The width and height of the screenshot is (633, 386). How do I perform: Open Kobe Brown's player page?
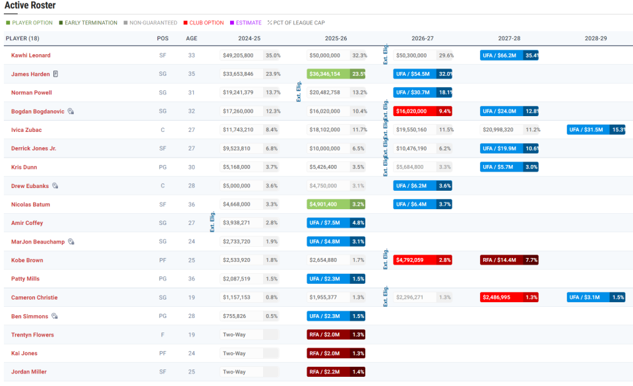point(27,260)
